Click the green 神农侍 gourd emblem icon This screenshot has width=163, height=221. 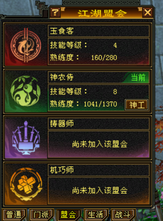pyautogui.click(x=26, y=91)
